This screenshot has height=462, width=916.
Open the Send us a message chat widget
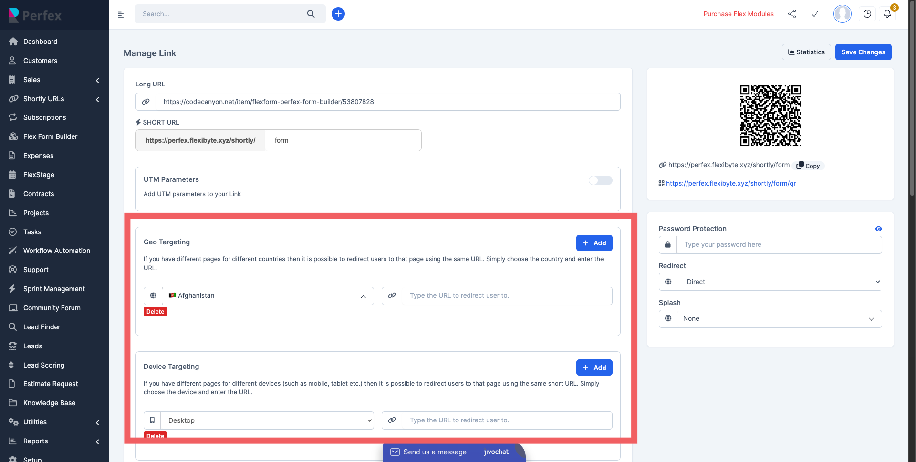pyautogui.click(x=454, y=452)
